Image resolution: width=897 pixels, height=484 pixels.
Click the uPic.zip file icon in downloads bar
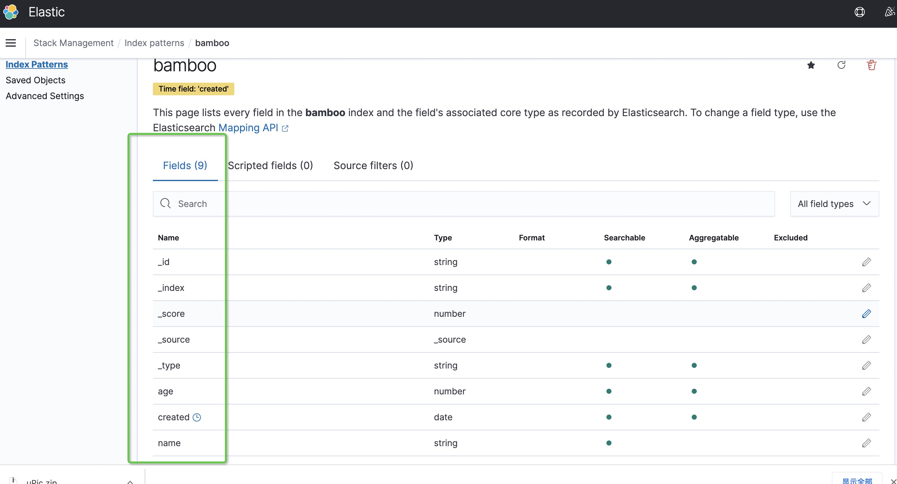pyautogui.click(x=13, y=481)
